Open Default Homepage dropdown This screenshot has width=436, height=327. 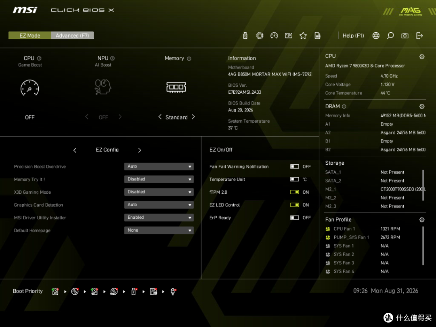[159, 230]
